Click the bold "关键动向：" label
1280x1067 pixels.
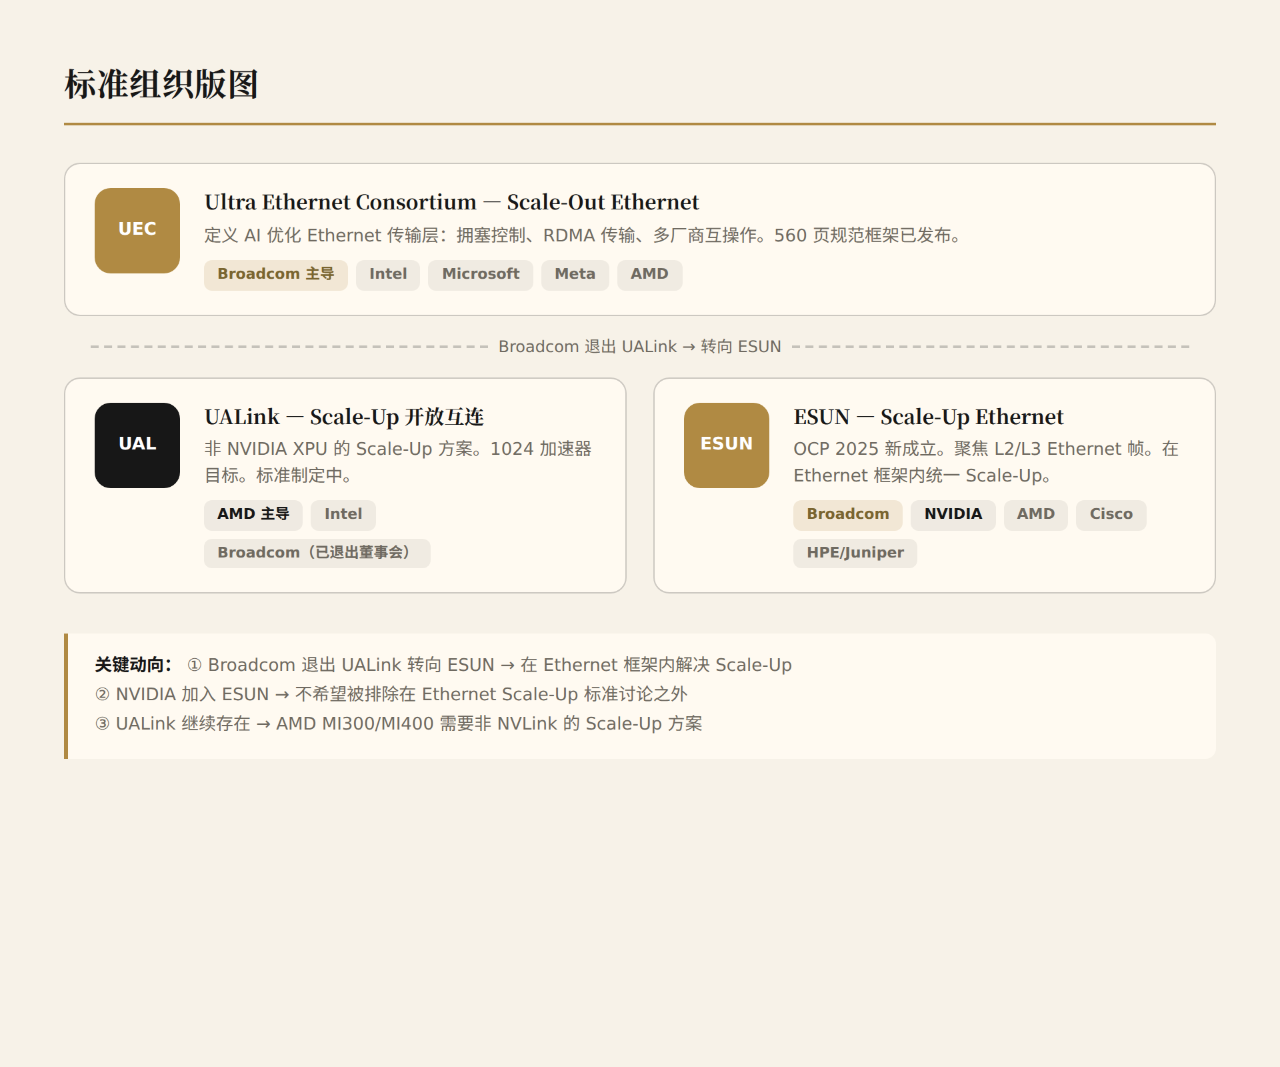click(x=134, y=665)
